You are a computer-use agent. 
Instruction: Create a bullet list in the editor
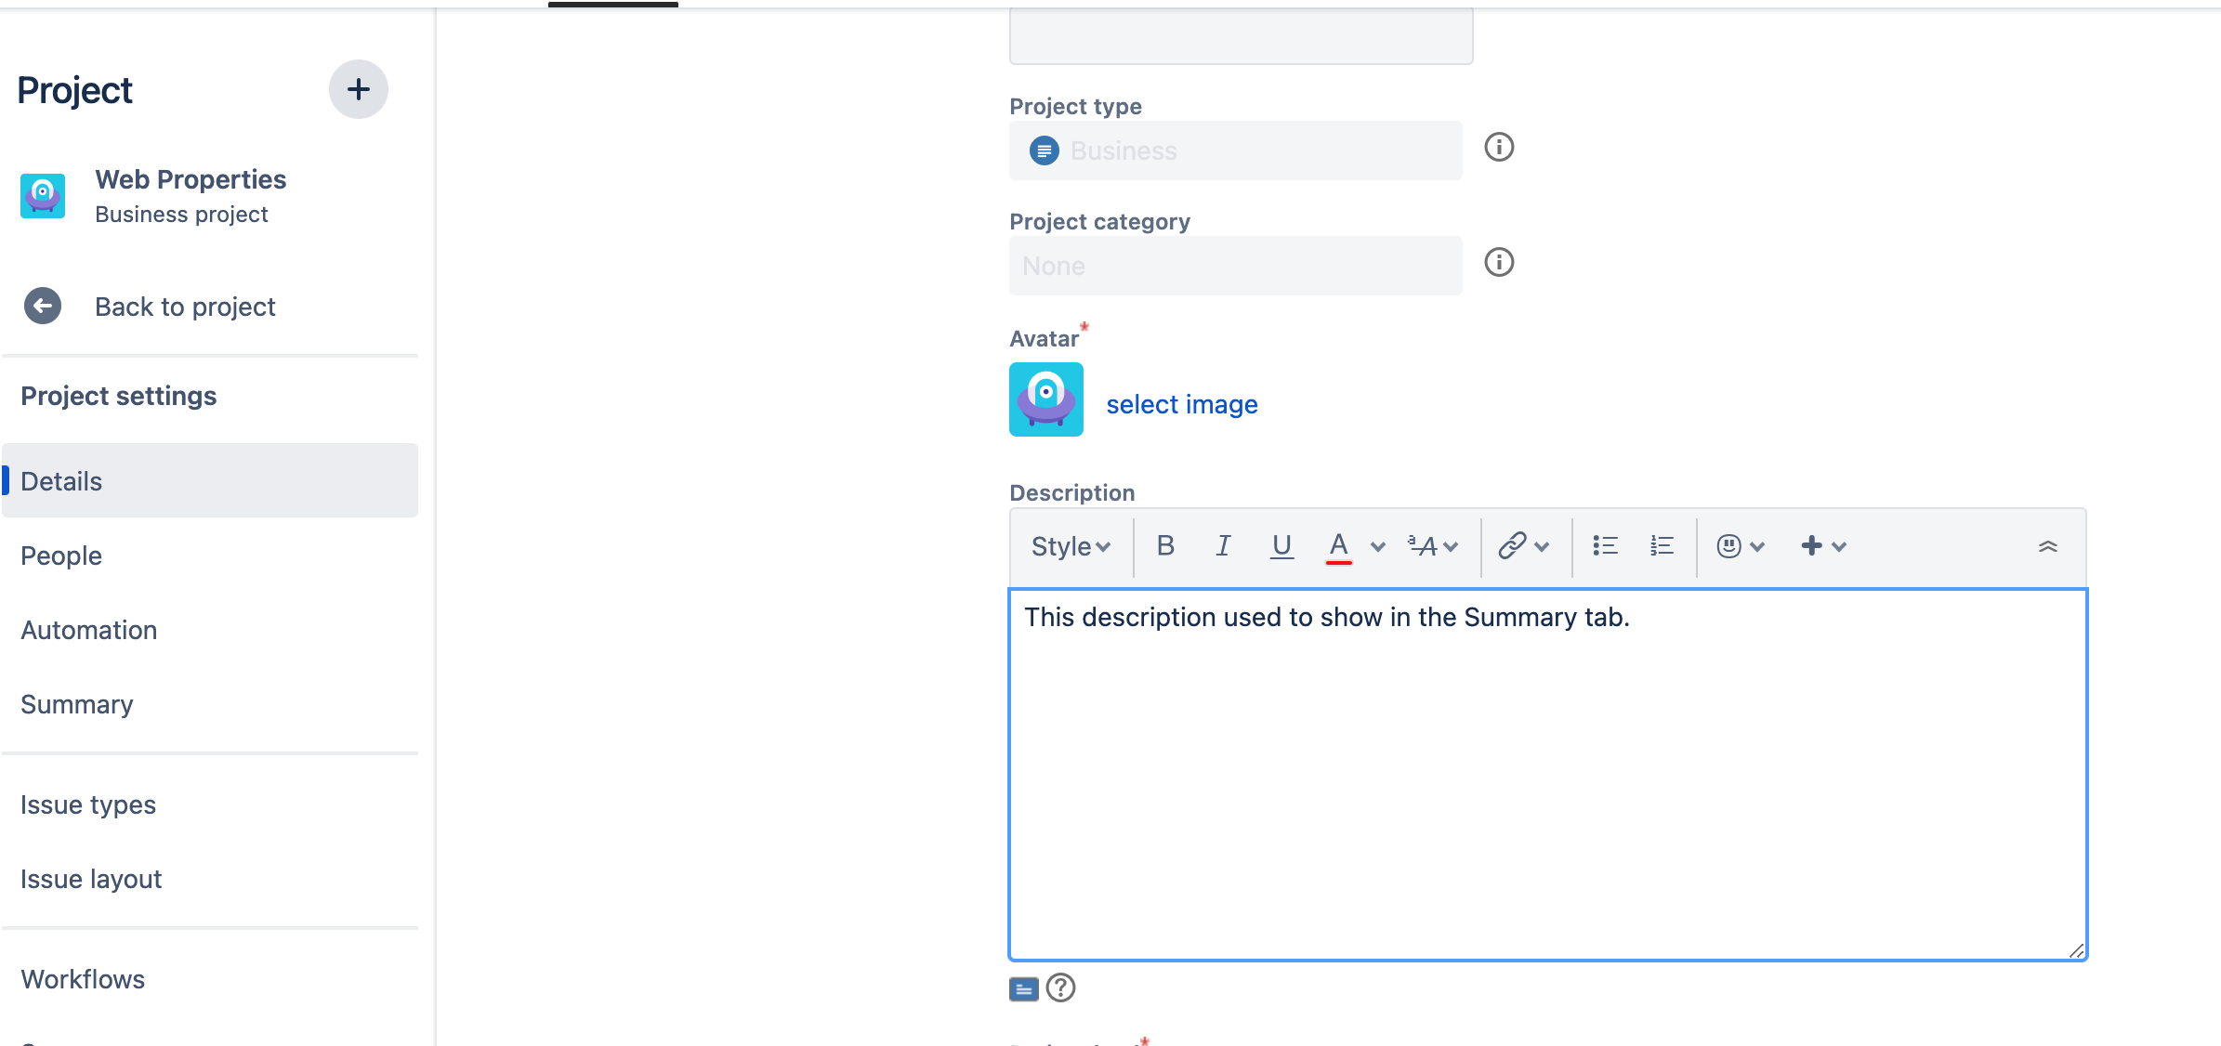coord(1605,546)
